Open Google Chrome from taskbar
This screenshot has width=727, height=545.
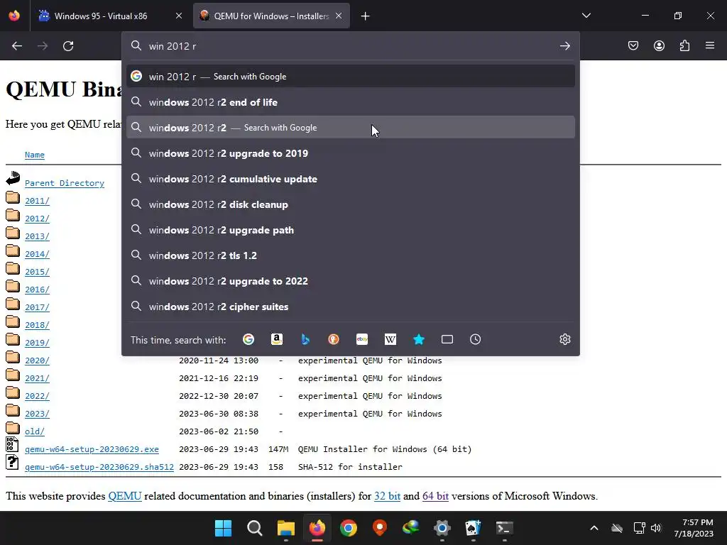349,528
